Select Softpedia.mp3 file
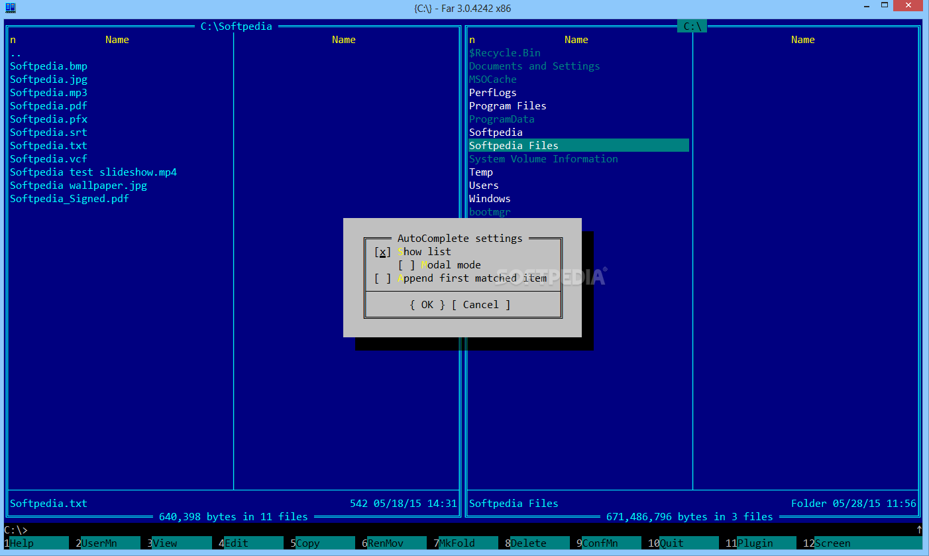 click(x=48, y=93)
